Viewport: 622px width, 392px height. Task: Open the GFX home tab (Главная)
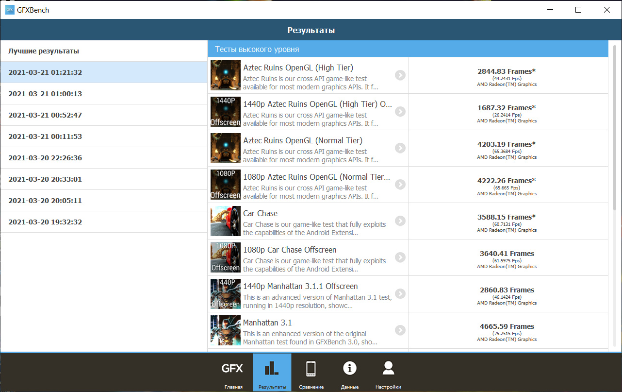pos(233,373)
